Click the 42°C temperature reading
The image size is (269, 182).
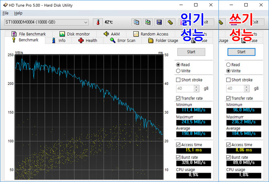pyautogui.click(x=109, y=22)
